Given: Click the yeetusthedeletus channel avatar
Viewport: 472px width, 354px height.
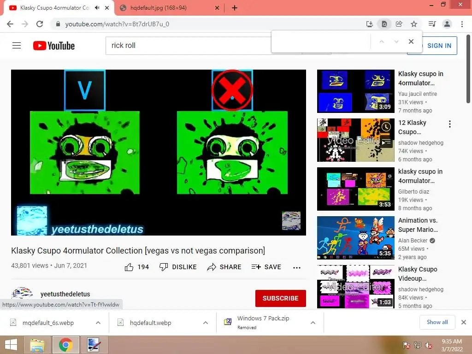Looking at the screenshot, I should pos(22,294).
